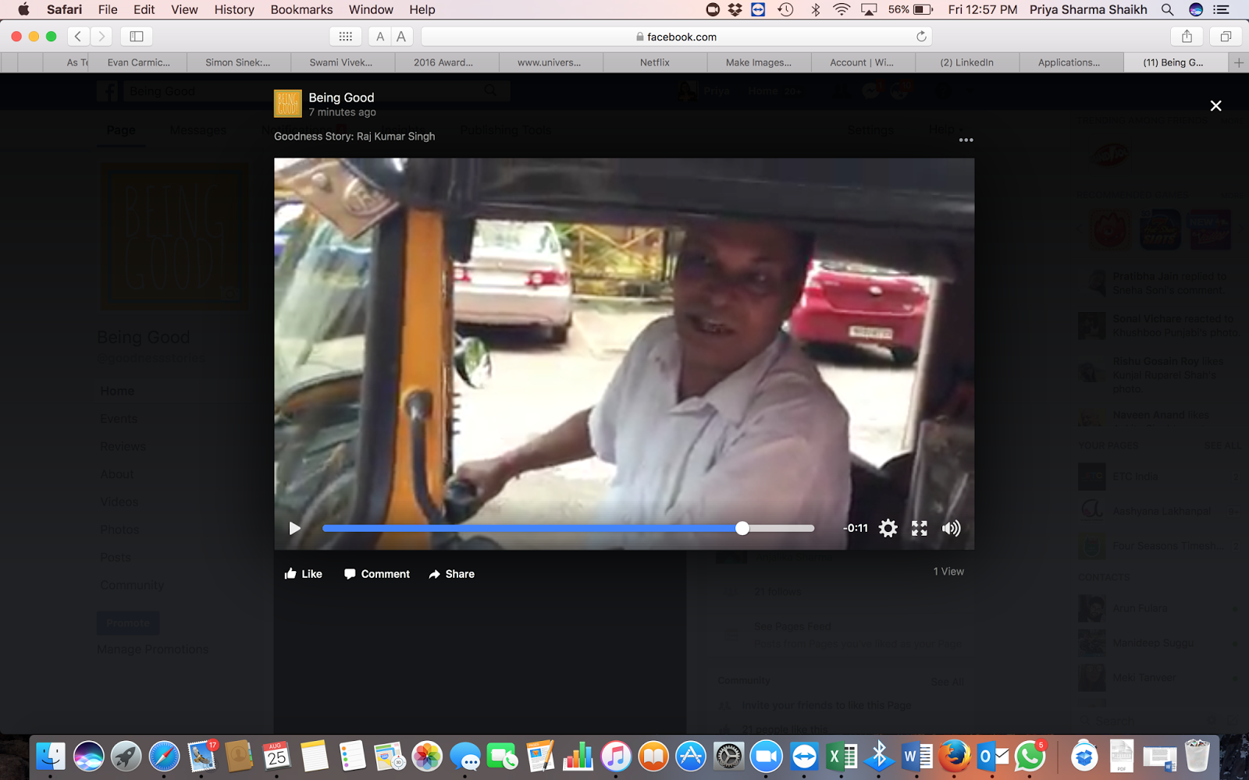
Task: Open Firefox in the Dock
Action: pyautogui.click(x=954, y=756)
